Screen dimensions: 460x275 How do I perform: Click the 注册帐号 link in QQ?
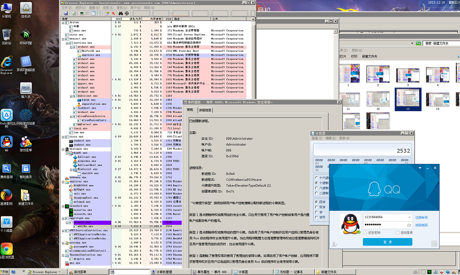pyautogui.click(x=421, y=218)
